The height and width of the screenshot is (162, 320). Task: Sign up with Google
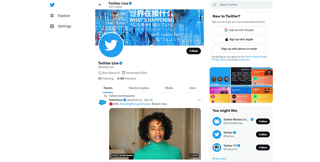click(239, 30)
